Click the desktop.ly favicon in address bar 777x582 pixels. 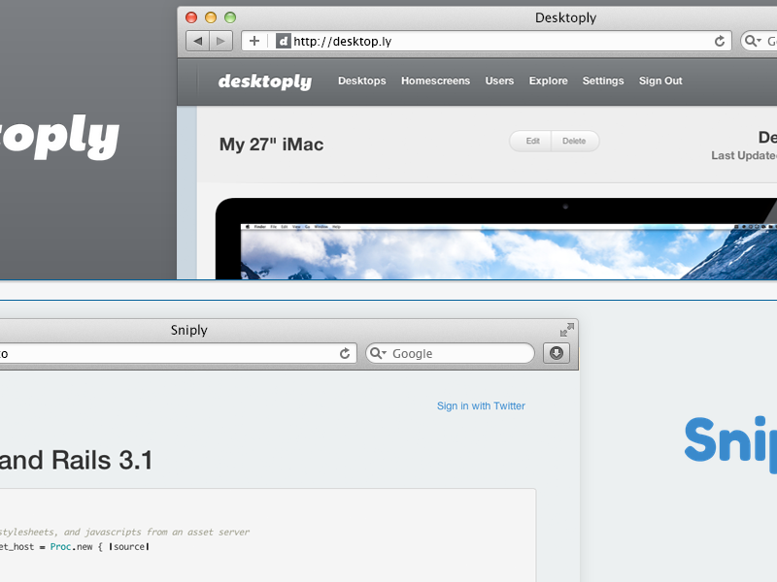point(283,41)
